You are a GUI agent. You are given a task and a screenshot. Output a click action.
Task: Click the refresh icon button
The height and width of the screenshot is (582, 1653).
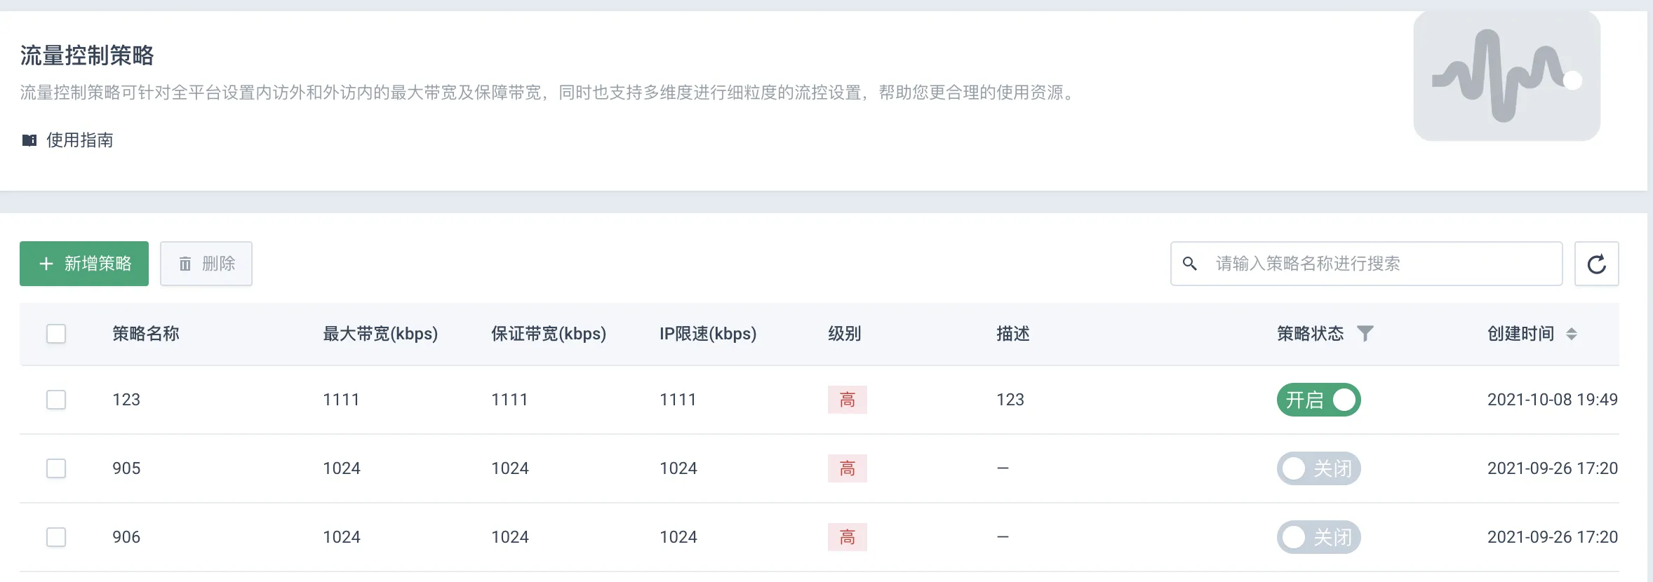1596,264
